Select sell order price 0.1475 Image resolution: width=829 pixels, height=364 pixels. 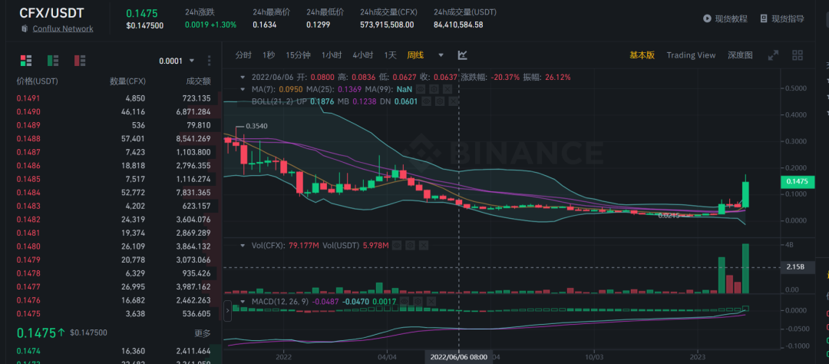28,313
